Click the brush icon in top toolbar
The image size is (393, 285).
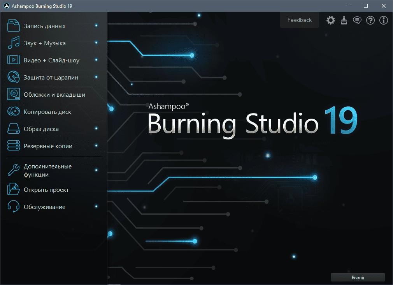coord(344,20)
